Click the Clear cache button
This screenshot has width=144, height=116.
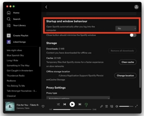(128, 62)
